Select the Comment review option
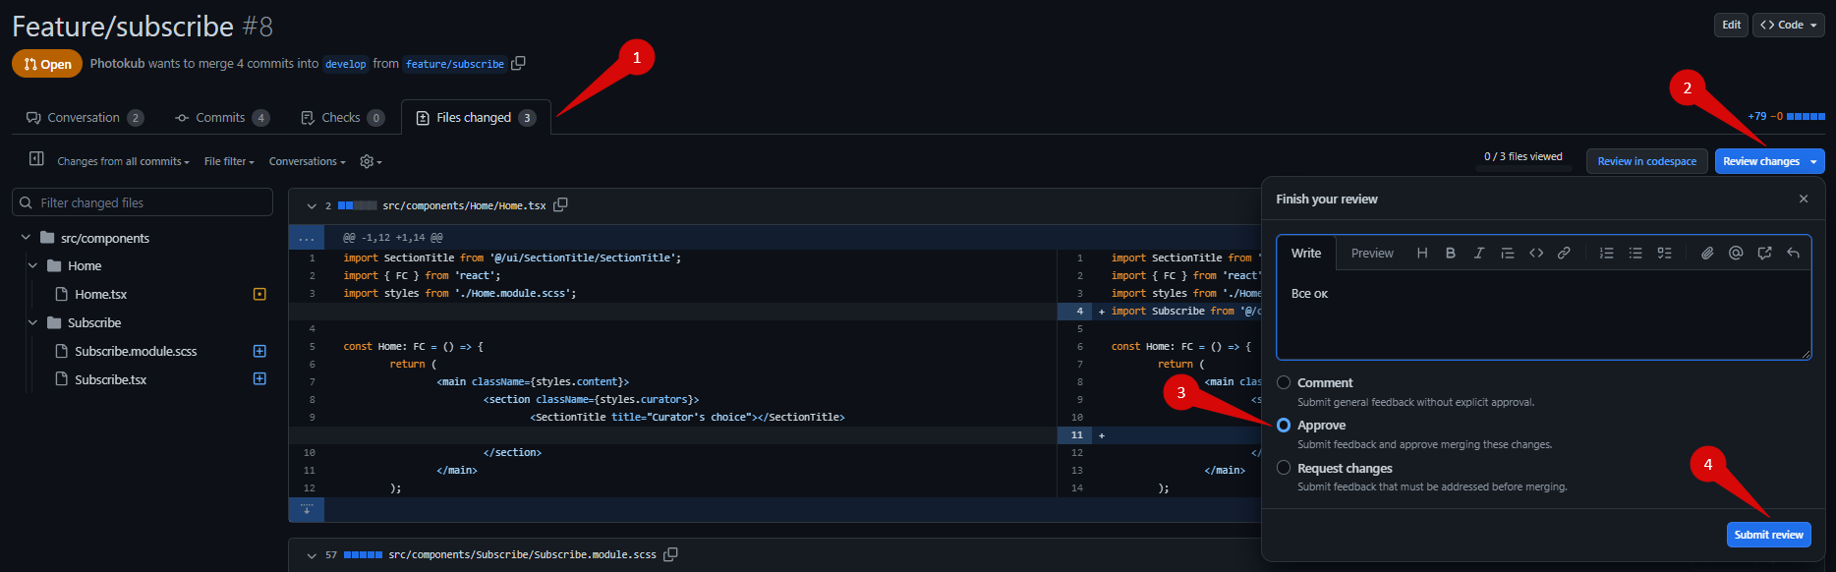 tap(1284, 382)
